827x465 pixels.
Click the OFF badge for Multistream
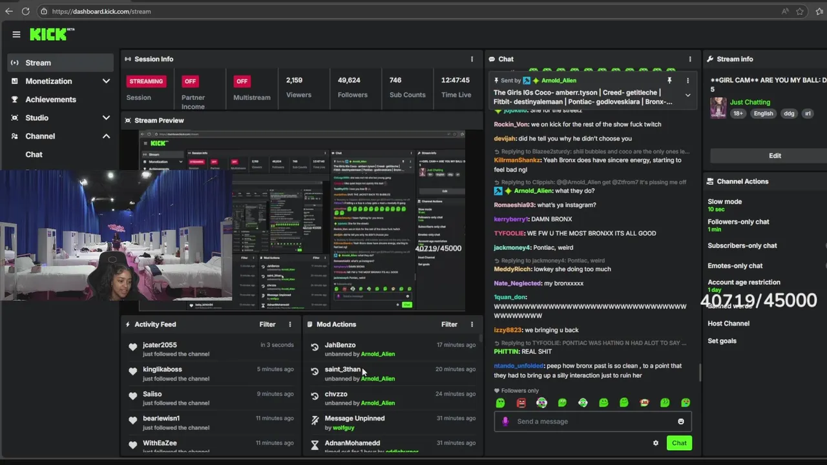tap(242, 81)
